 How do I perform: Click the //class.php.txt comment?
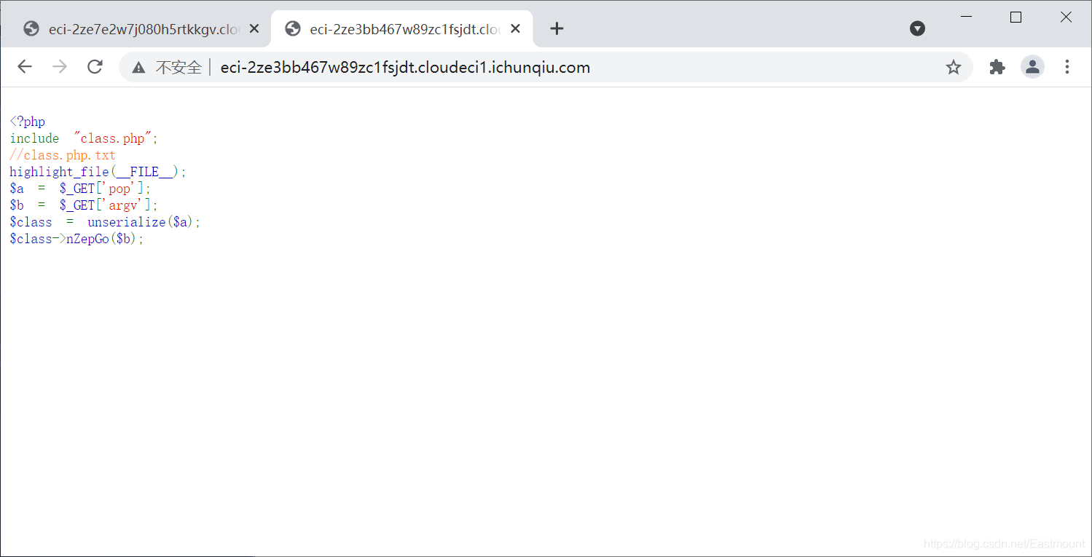pos(63,155)
